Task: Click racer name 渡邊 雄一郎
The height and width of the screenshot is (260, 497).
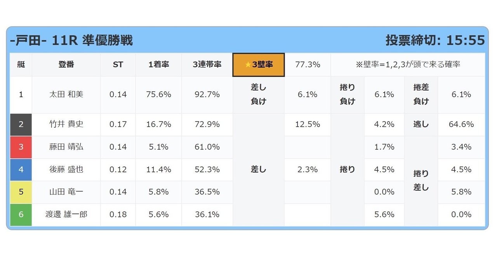Action: click(x=66, y=214)
